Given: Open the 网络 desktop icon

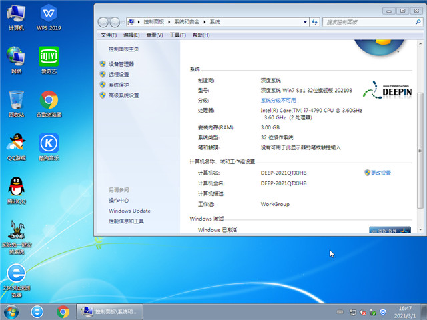Looking at the screenshot, I should [16, 61].
